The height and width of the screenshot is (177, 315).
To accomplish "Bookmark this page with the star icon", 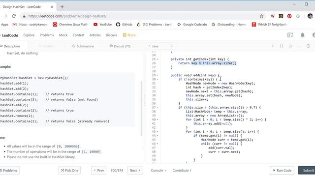I will (x=261, y=16).
